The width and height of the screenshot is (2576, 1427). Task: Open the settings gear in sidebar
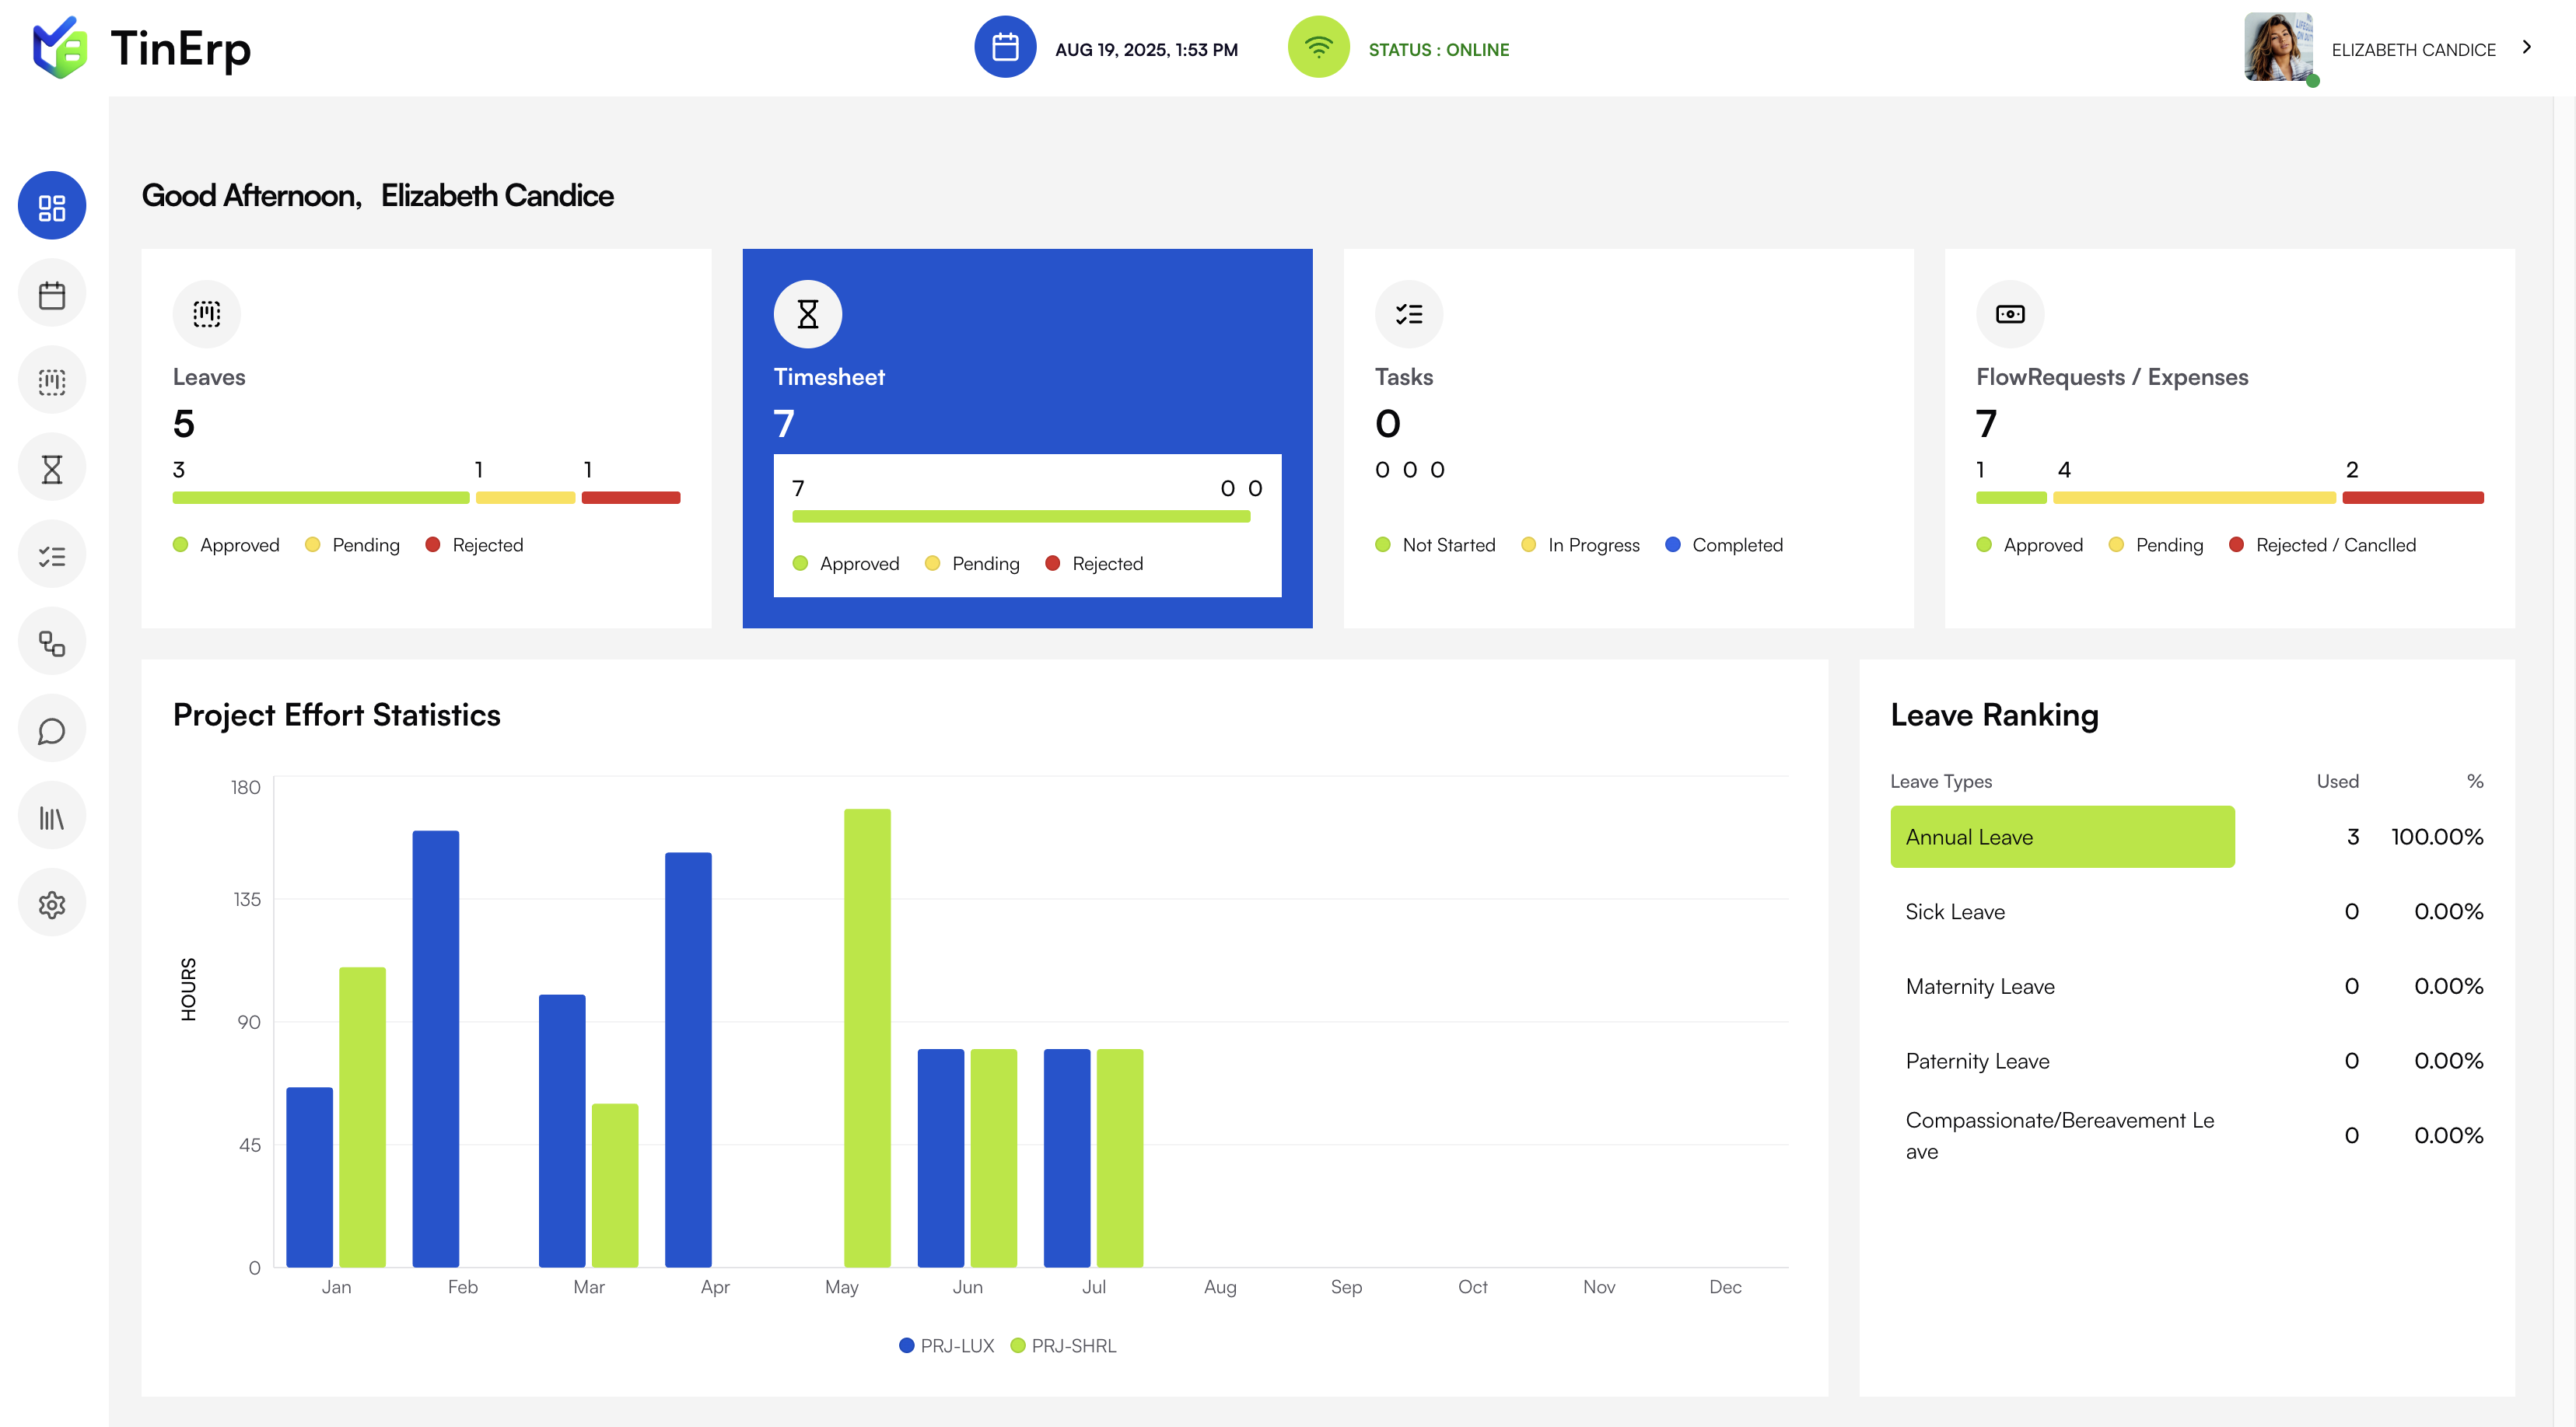coord(52,904)
